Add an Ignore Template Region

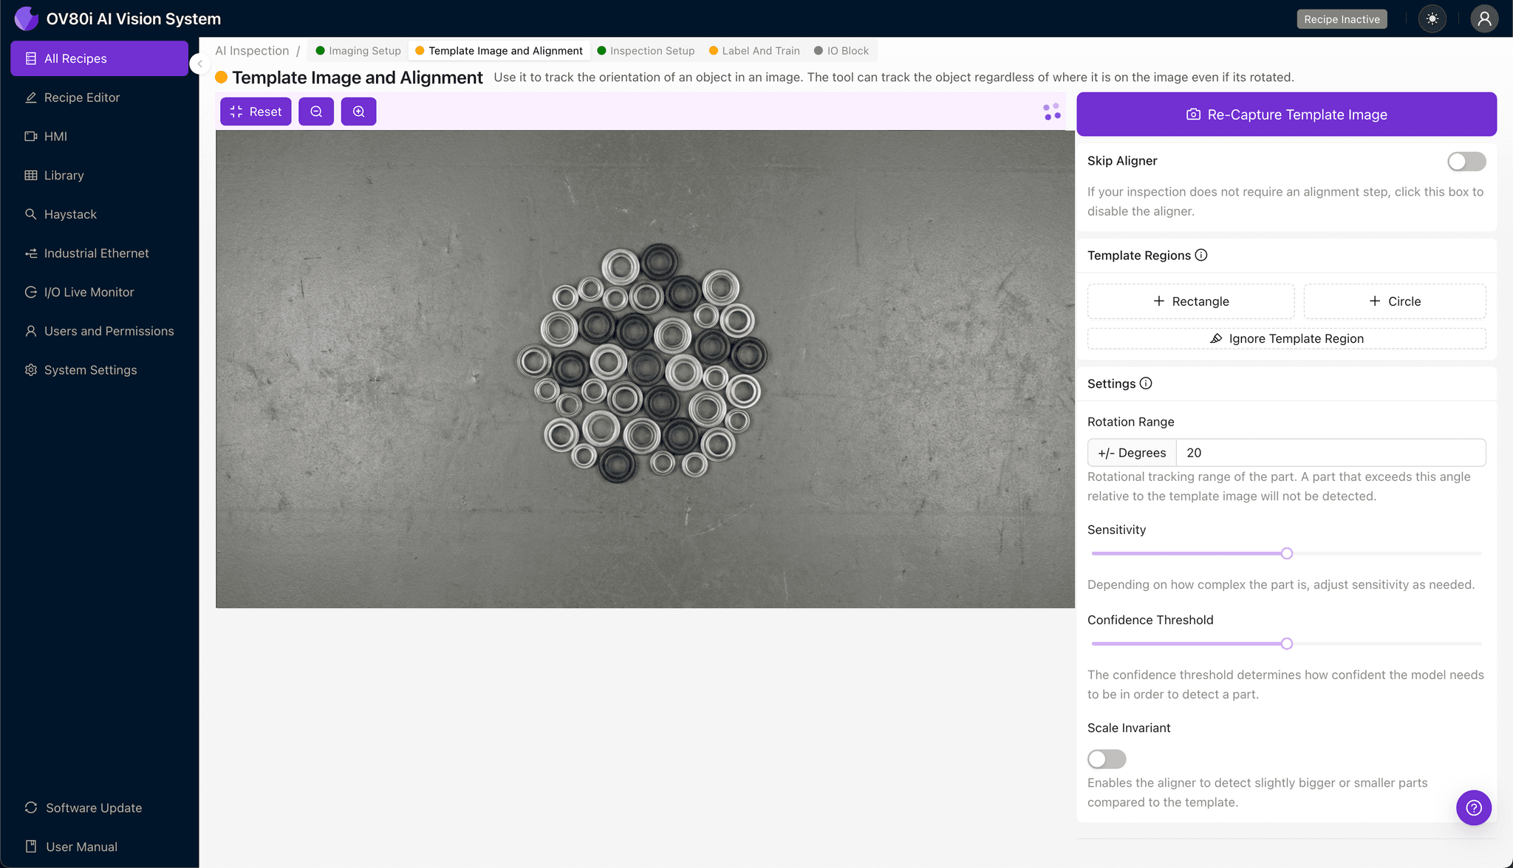1286,338
